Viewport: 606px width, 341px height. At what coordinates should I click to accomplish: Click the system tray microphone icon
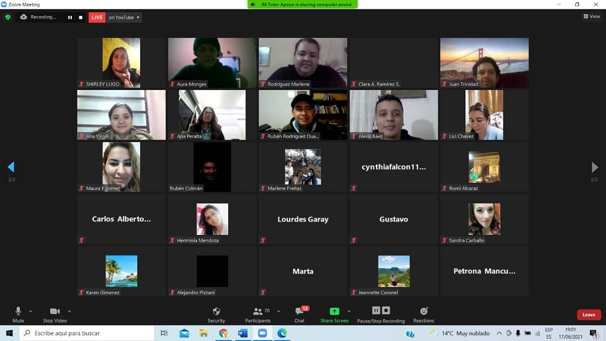[518, 333]
